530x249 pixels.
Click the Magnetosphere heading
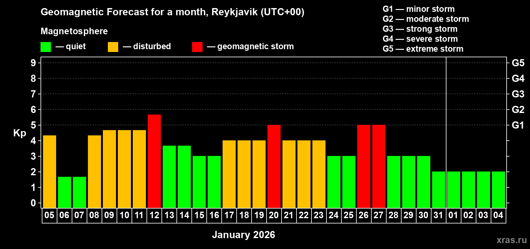pyautogui.click(x=74, y=31)
